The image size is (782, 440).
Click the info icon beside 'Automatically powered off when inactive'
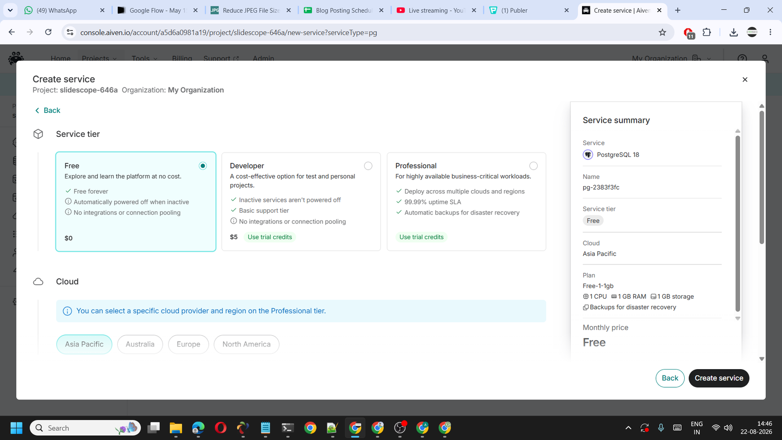pyautogui.click(x=68, y=201)
